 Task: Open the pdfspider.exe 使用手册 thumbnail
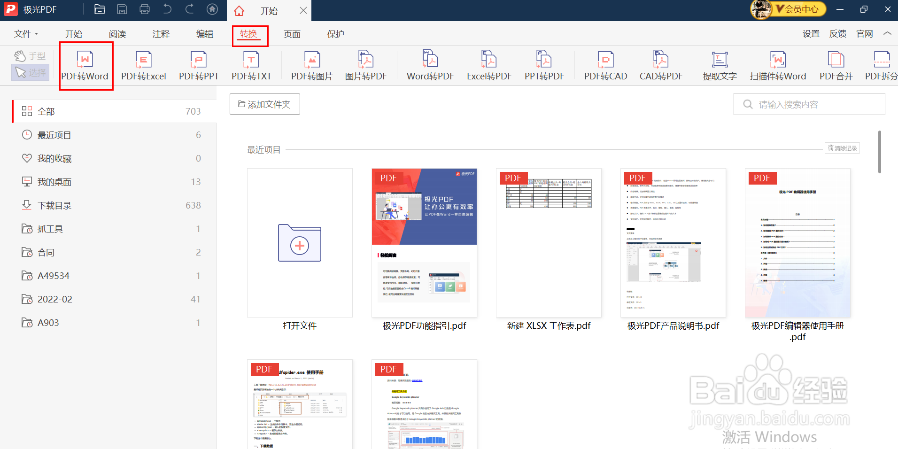click(300, 404)
